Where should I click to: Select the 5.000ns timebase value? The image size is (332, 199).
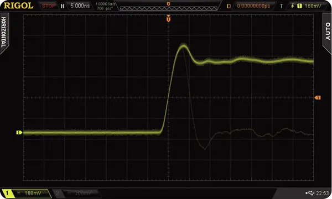pos(80,6)
